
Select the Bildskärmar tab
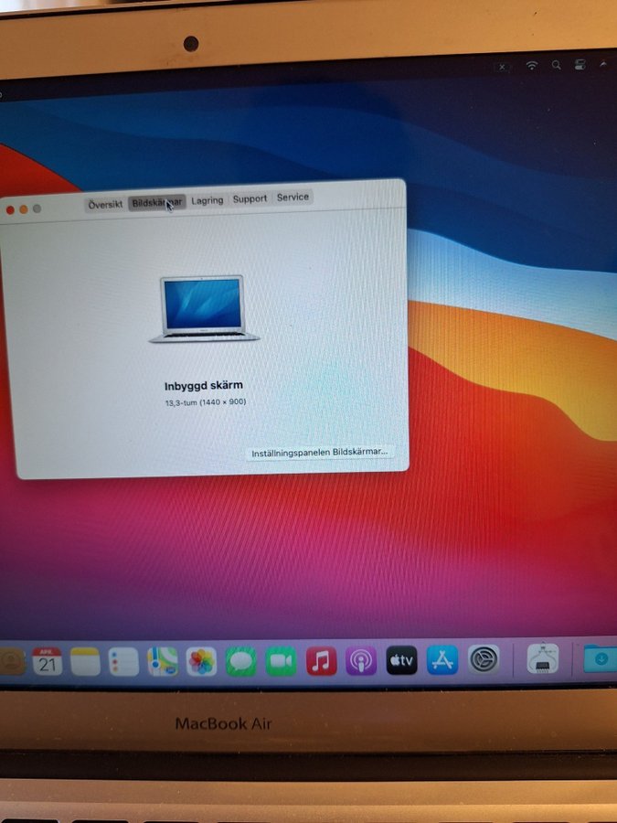tap(156, 203)
